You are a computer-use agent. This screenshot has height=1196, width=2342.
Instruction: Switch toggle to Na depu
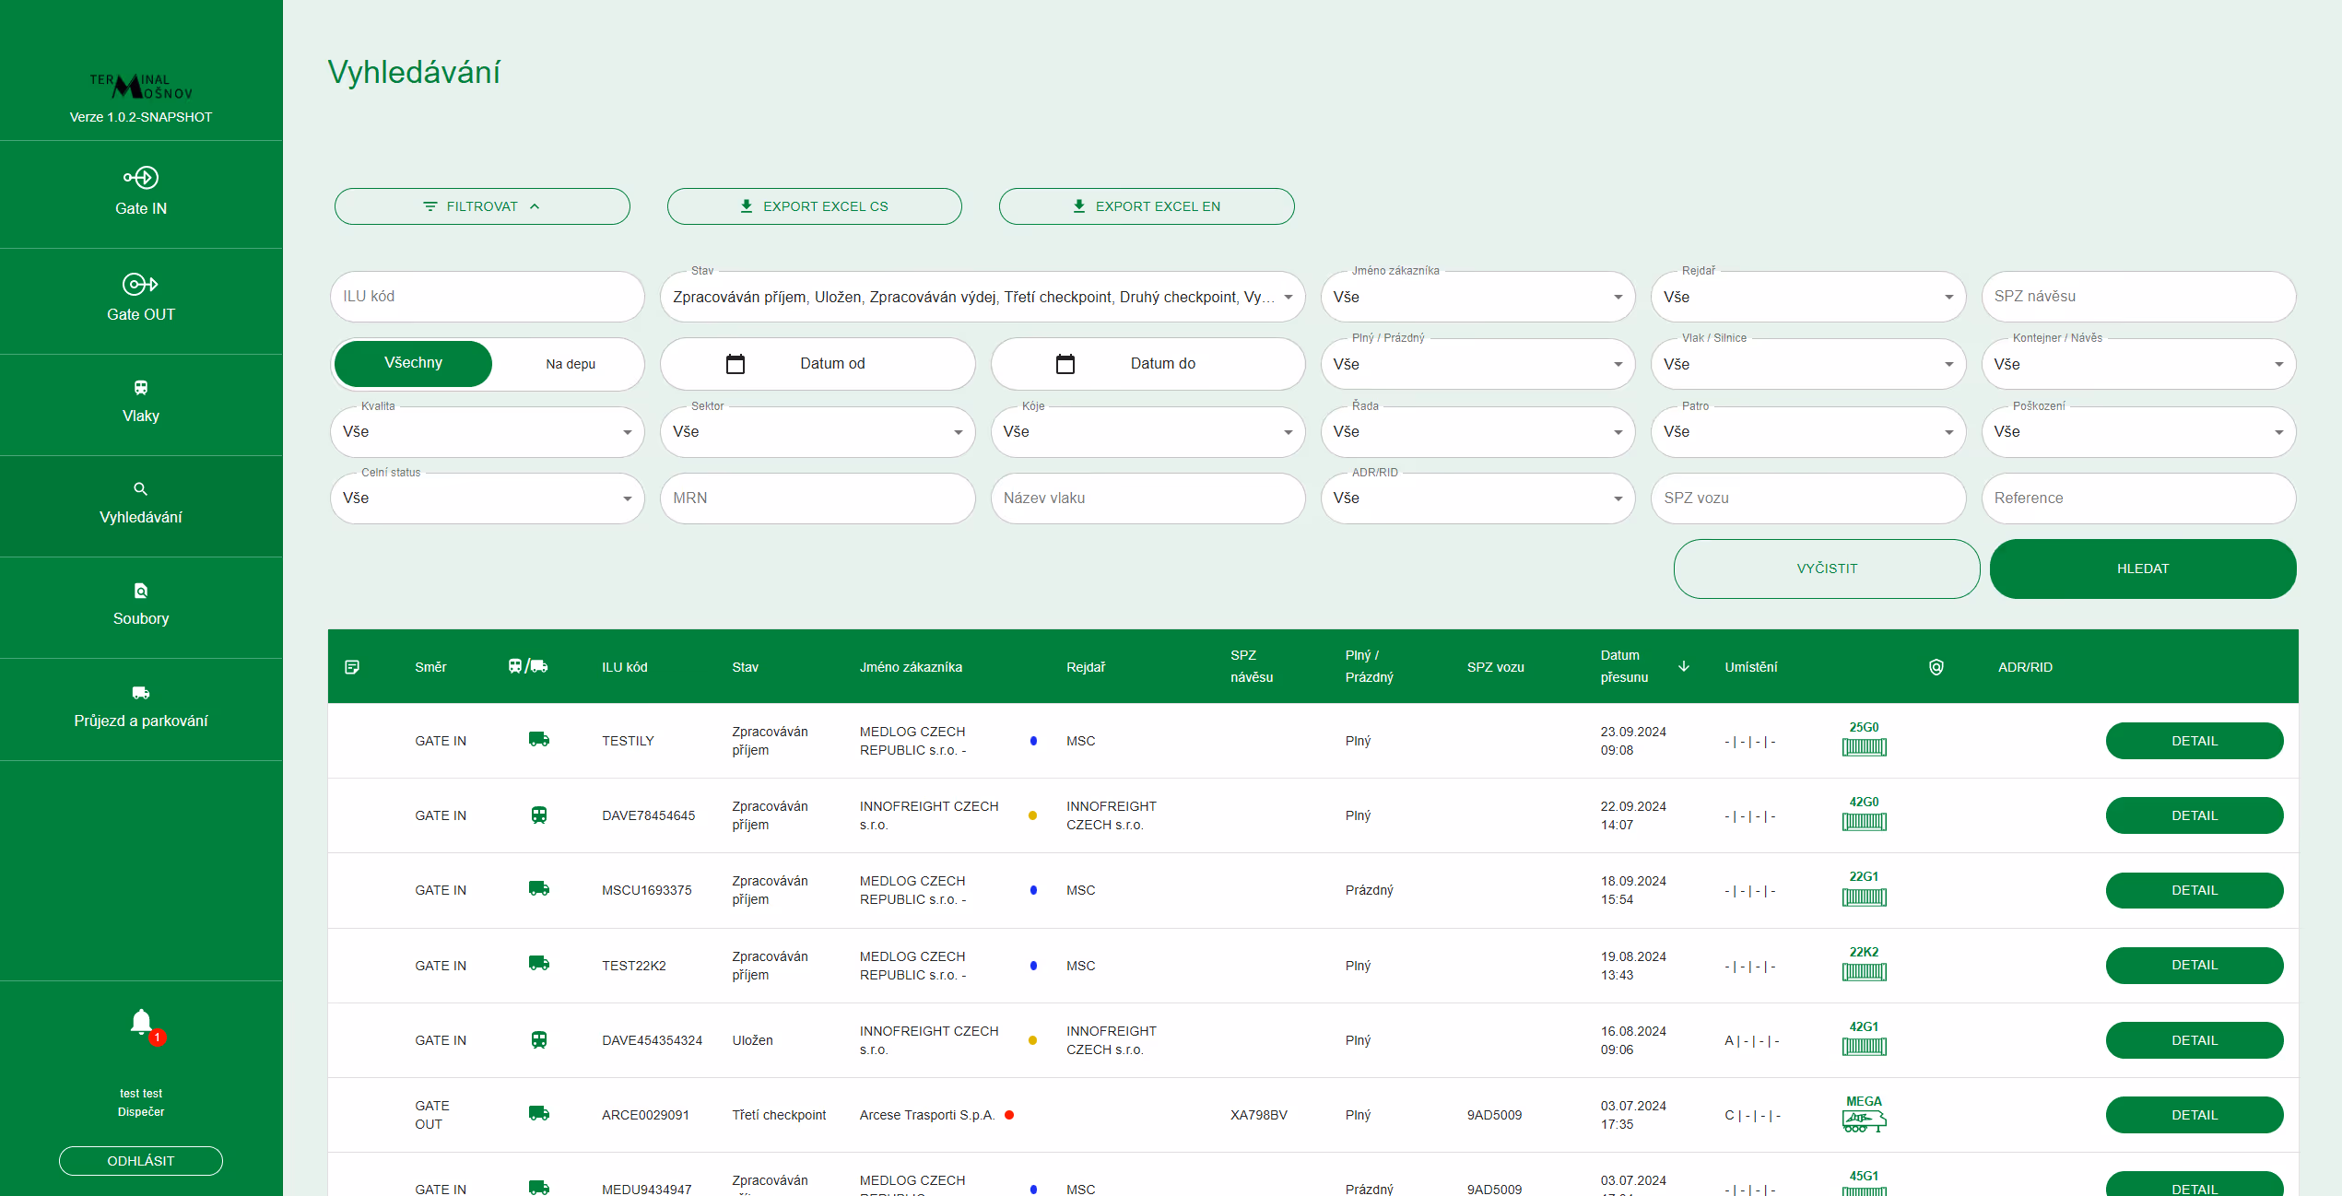(x=570, y=364)
